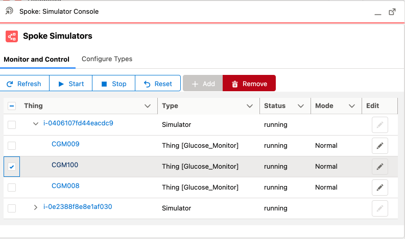Click disabled edit pencil for i-0e2388f8e8e1af030

[x=379, y=208]
